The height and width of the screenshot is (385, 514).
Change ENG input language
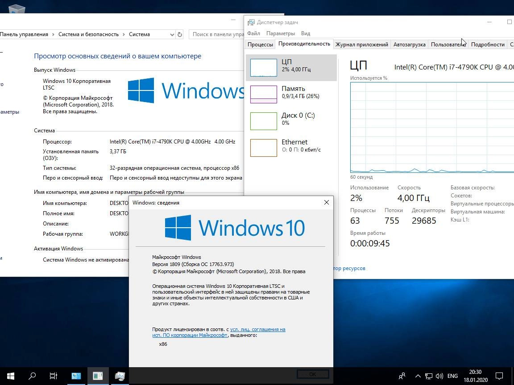coord(452,376)
